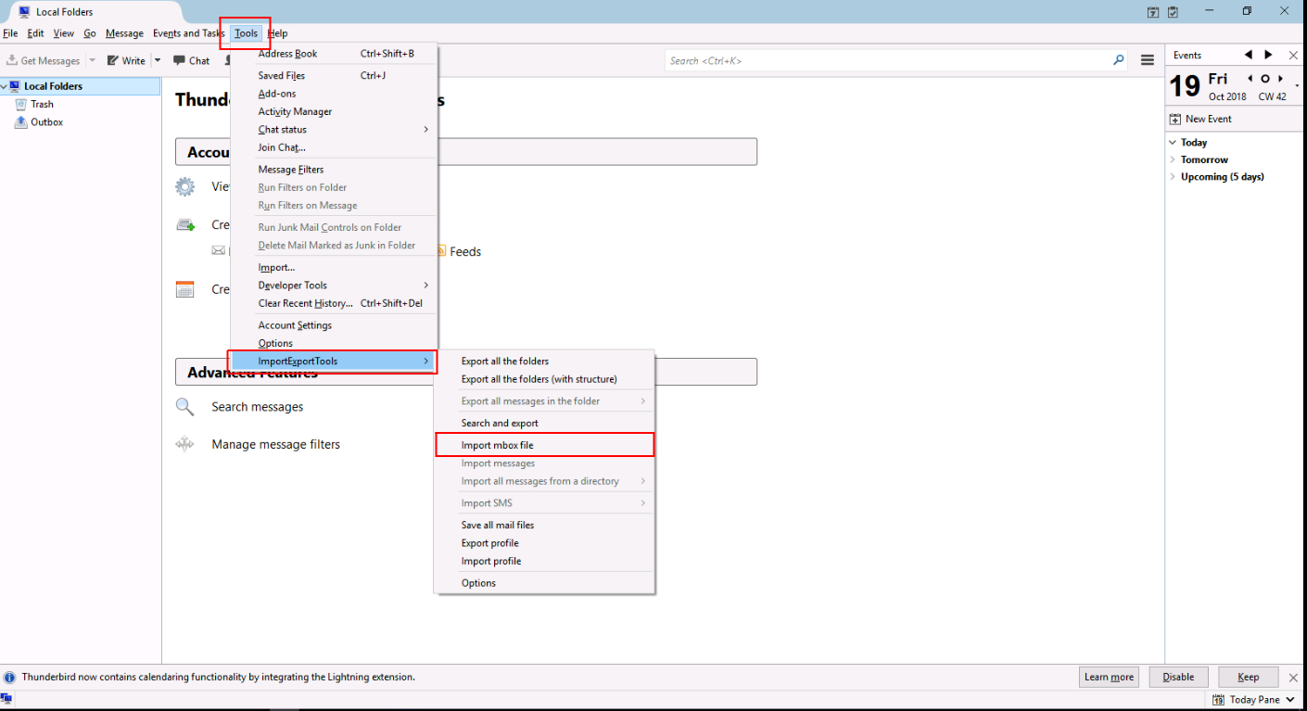Viewport: 1307px width, 711px height.
Task: Click the Learn more button
Action: 1109,677
